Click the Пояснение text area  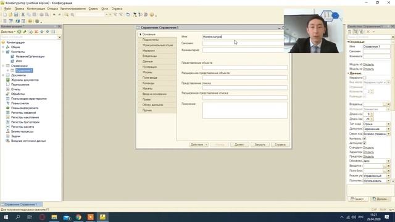tap(245, 110)
